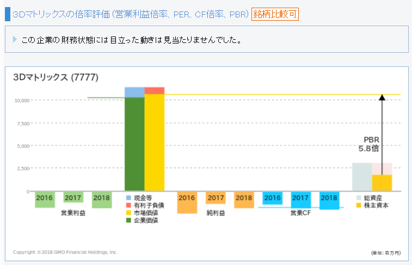Viewport: 412px width, 265px height.
Task: Click the 株主資本 legend label
Action: pos(376,205)
